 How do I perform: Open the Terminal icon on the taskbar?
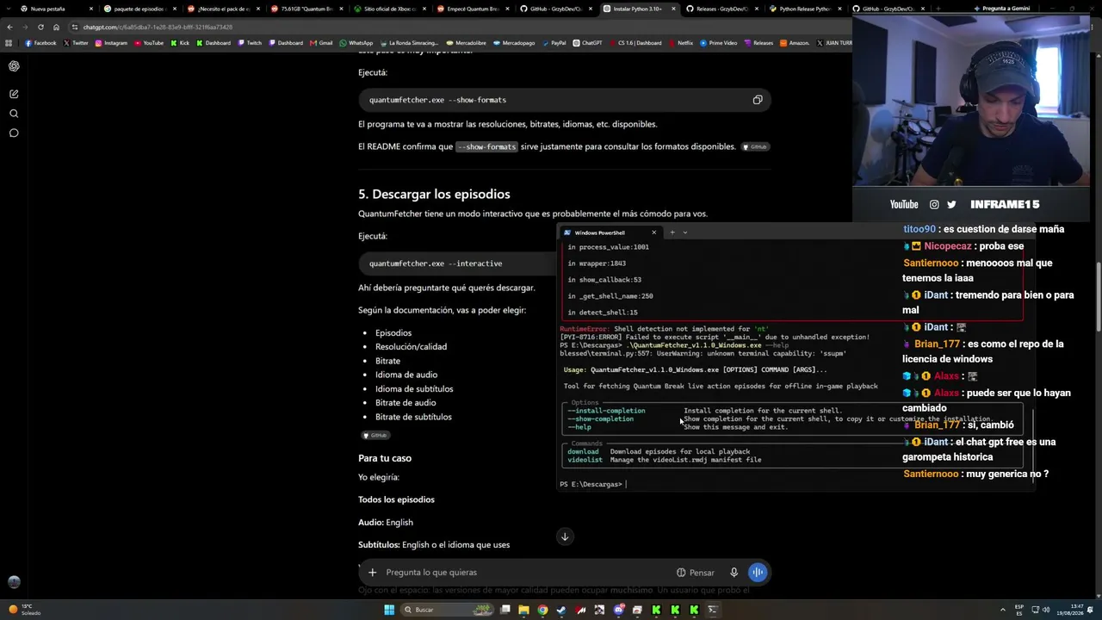click(x=713, y=610)
